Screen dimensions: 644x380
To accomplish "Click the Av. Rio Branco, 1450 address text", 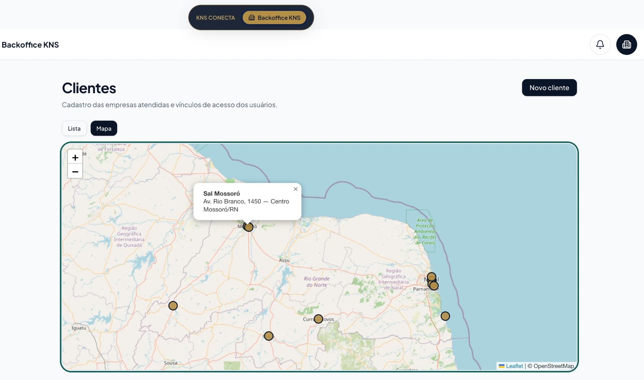I will coord(246,201).
